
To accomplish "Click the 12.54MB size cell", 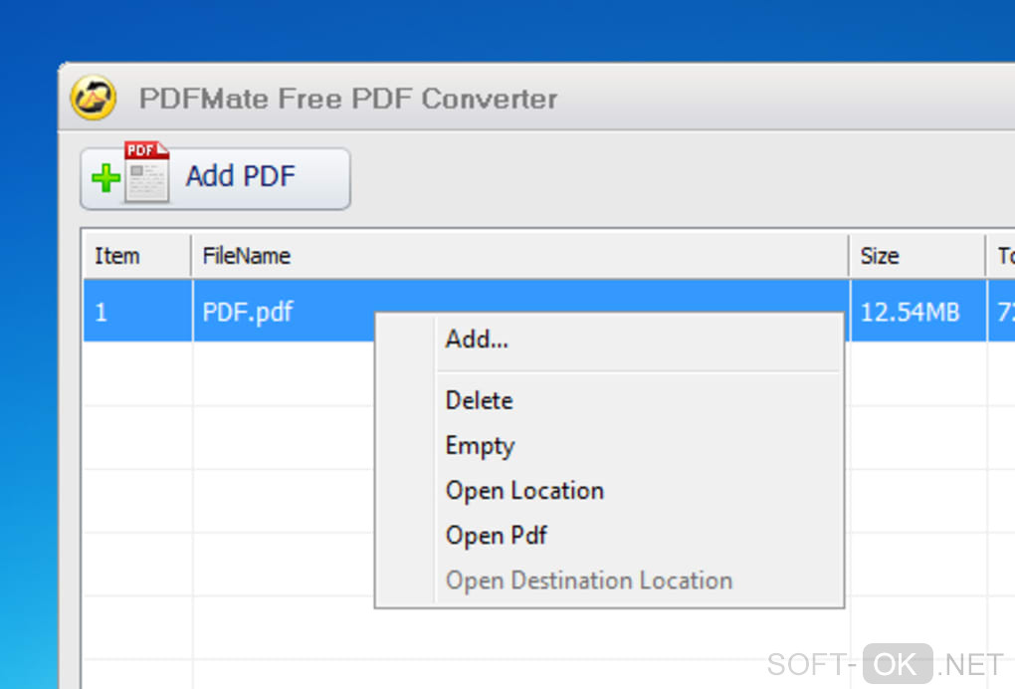I will point(910,312).
